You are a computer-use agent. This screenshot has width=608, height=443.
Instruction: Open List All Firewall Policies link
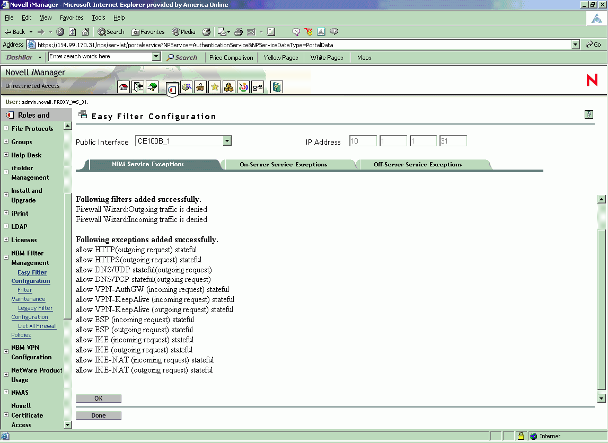[x=34, y=331]
